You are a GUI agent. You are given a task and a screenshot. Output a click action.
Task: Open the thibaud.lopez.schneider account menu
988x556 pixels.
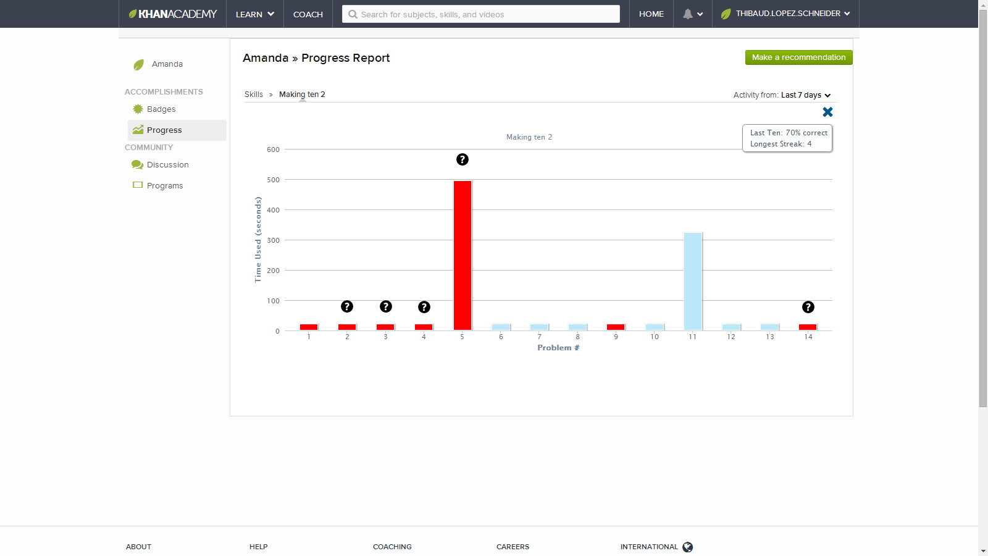[785, 14]
